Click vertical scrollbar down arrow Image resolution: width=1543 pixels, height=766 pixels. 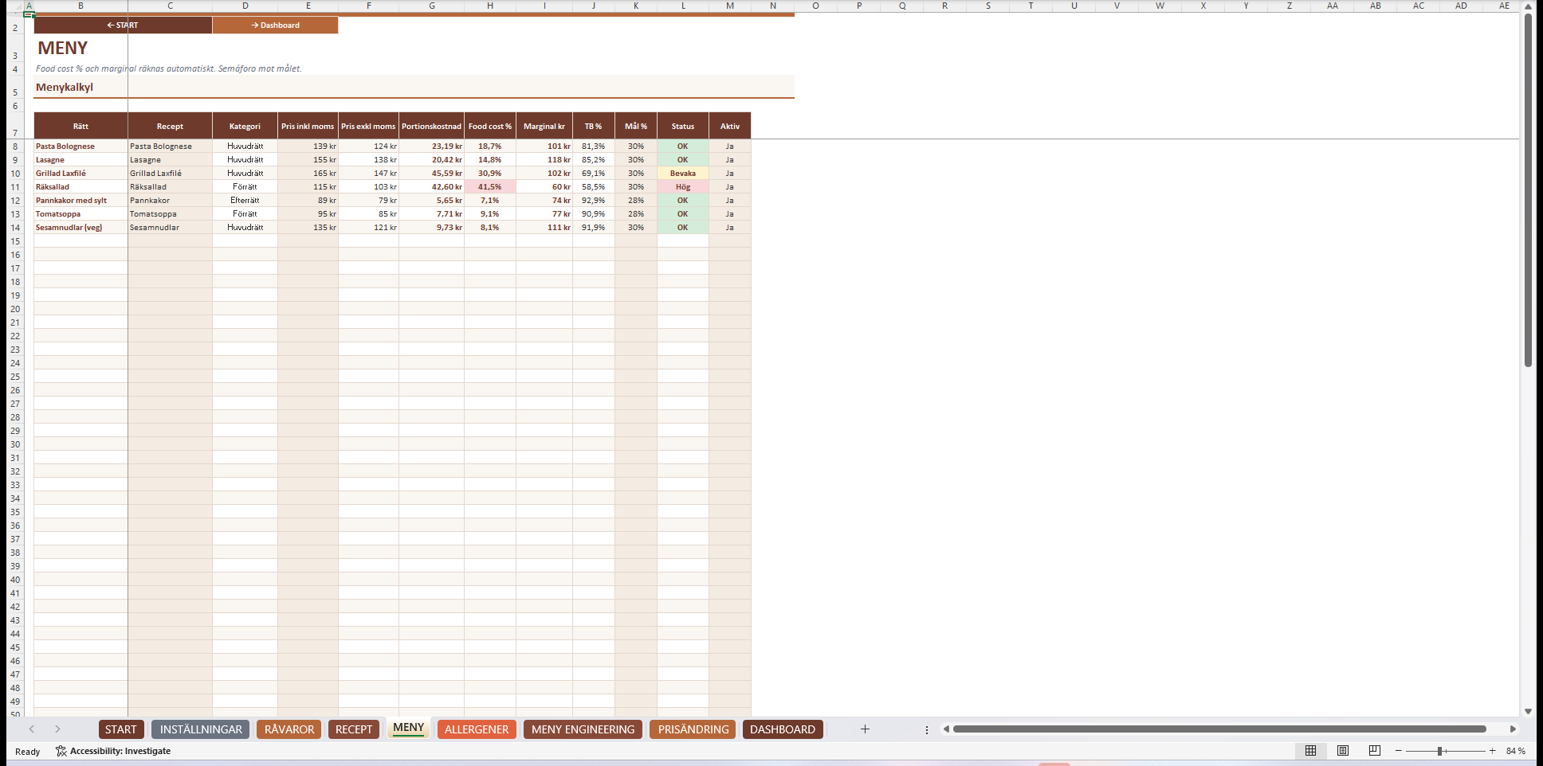pyautogui.click(x=1528, y=711)
